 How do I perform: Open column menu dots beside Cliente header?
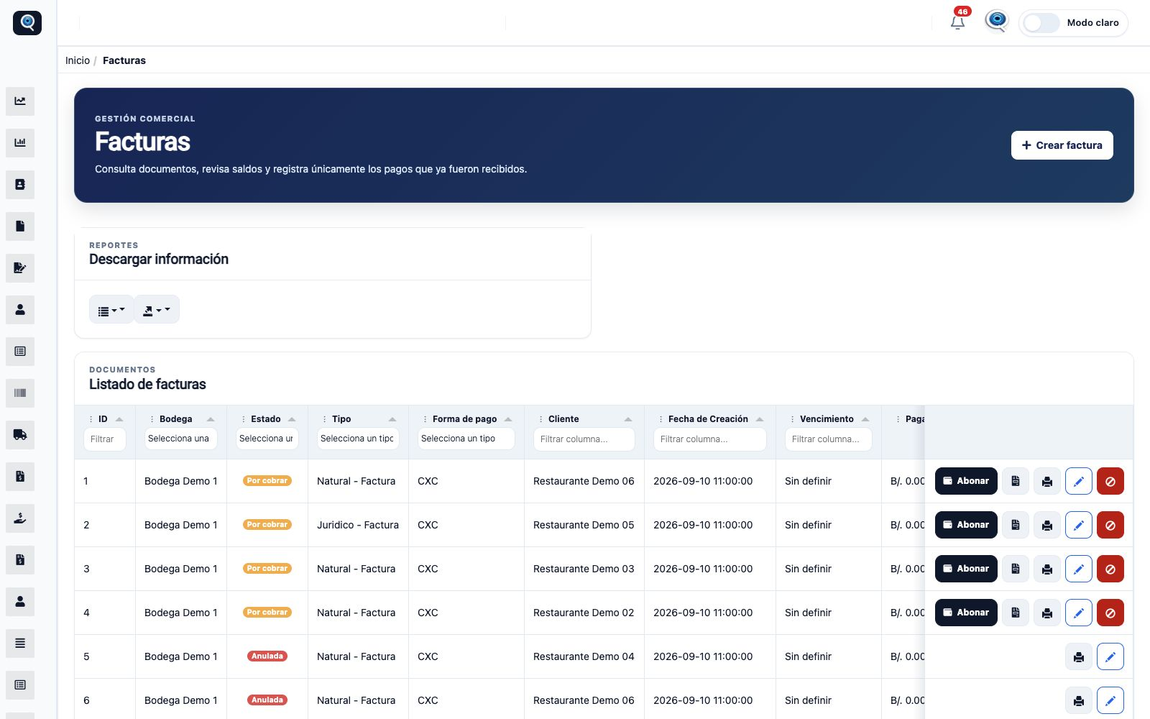click(540, 419)
